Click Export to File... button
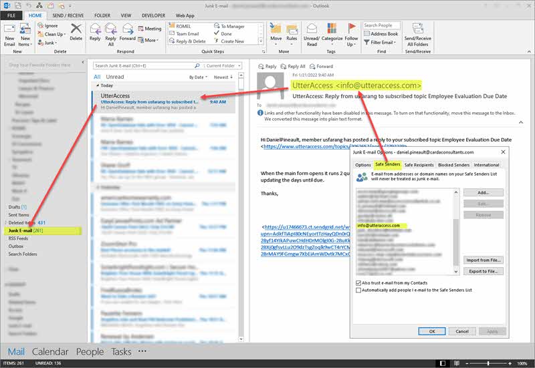 [484, 271]
